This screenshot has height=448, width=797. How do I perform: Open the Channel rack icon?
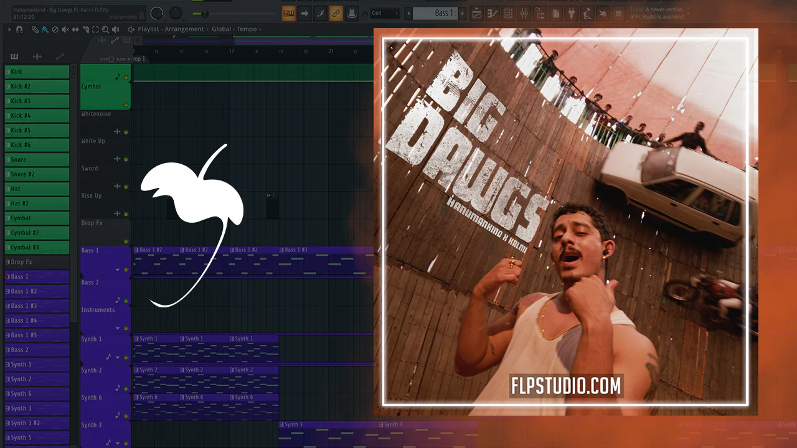[508, 13]
